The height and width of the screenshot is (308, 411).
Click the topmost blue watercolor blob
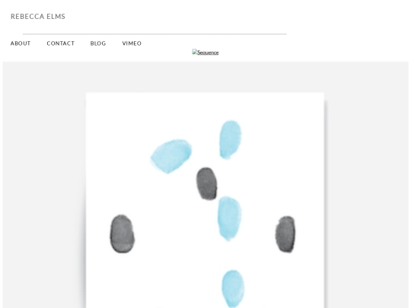tap(231, 140)
